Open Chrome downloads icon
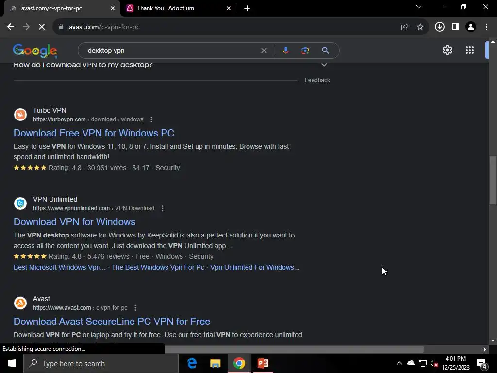Image resolution: width=497 pixels, height=373 pixels. tap(439, 27)
